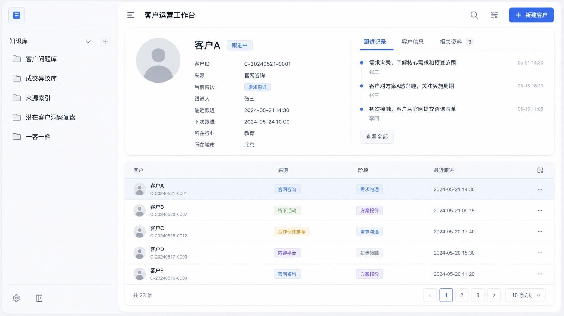Open settings gear in sidebar
The image size is (564, 316).
[16, 298]
